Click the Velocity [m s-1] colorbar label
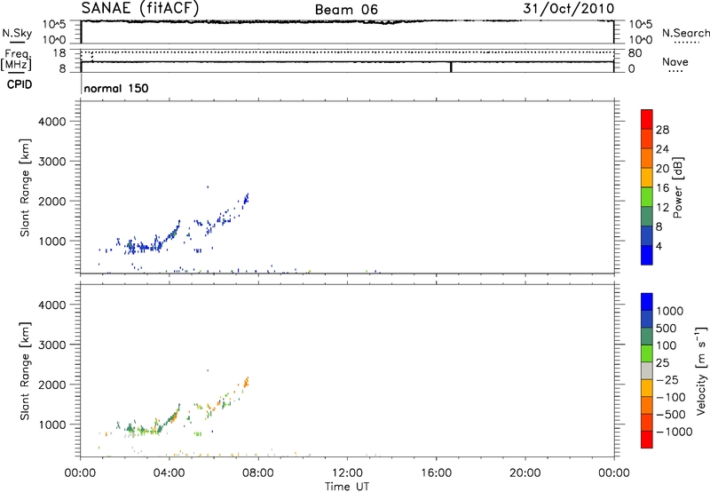This screenshot has height=492, width=710. point(701,371)
